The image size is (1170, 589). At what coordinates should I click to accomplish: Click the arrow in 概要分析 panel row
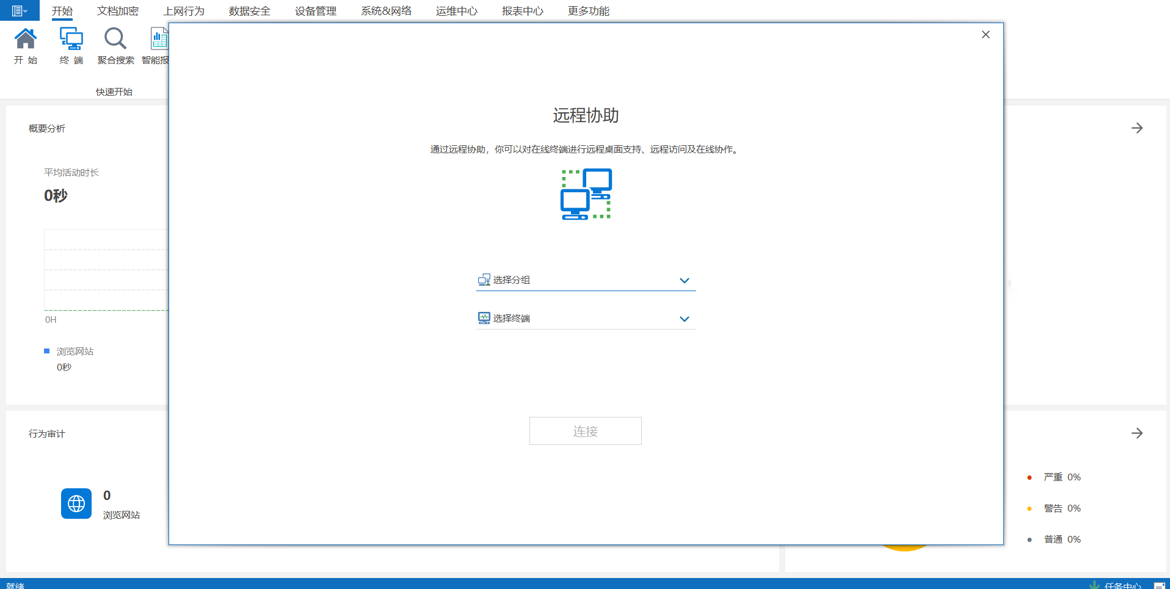1136,128
